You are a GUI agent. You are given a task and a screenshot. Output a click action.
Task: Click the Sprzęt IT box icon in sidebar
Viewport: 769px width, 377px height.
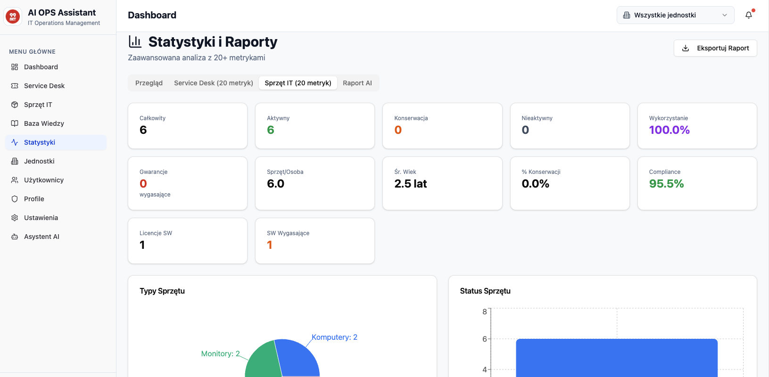(x=15, y=105)
